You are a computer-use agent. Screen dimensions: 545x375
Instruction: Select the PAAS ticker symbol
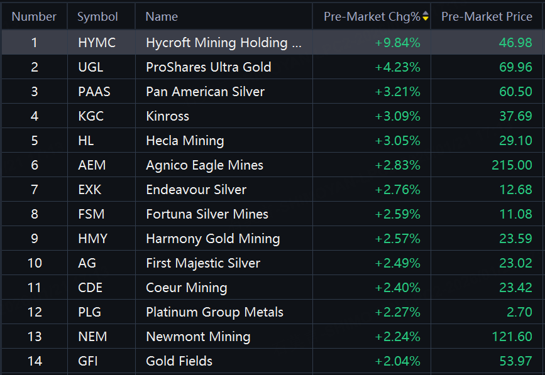point(94,92)
